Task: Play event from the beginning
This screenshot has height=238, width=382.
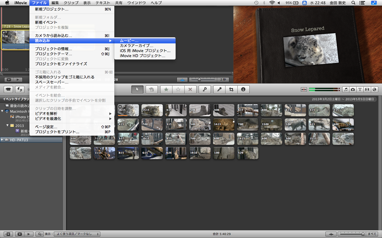Action: (x=29, y=234)
